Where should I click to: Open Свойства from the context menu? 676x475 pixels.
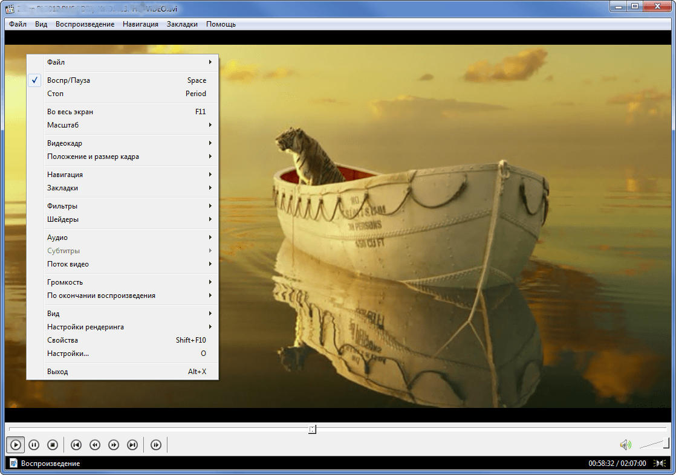point(123,340)
